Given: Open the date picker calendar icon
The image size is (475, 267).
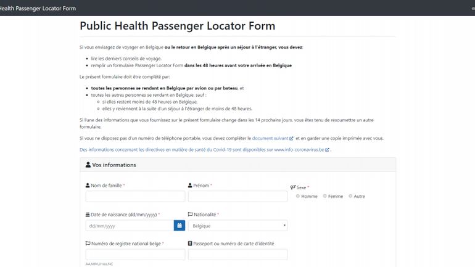Looking at the screenshot, I should coord(180,226).
